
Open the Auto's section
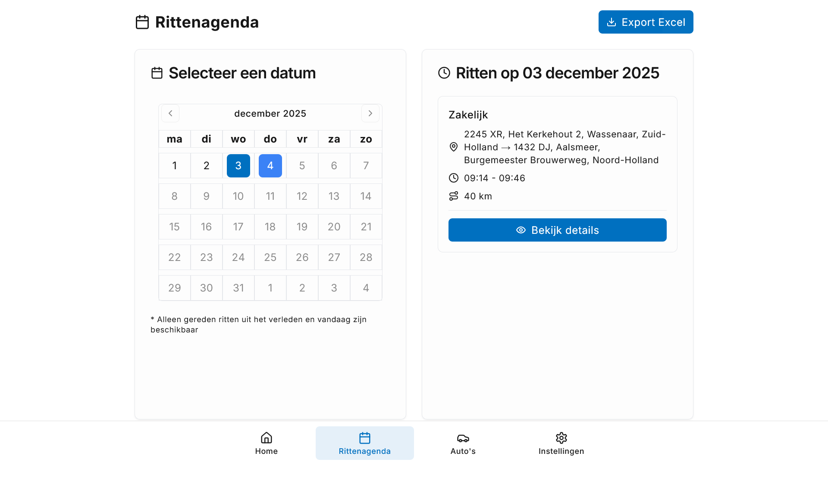click(463, 443)
